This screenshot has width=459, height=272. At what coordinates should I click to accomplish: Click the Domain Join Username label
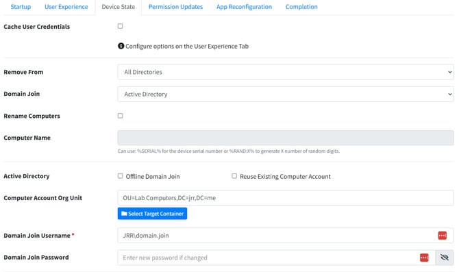37,236
